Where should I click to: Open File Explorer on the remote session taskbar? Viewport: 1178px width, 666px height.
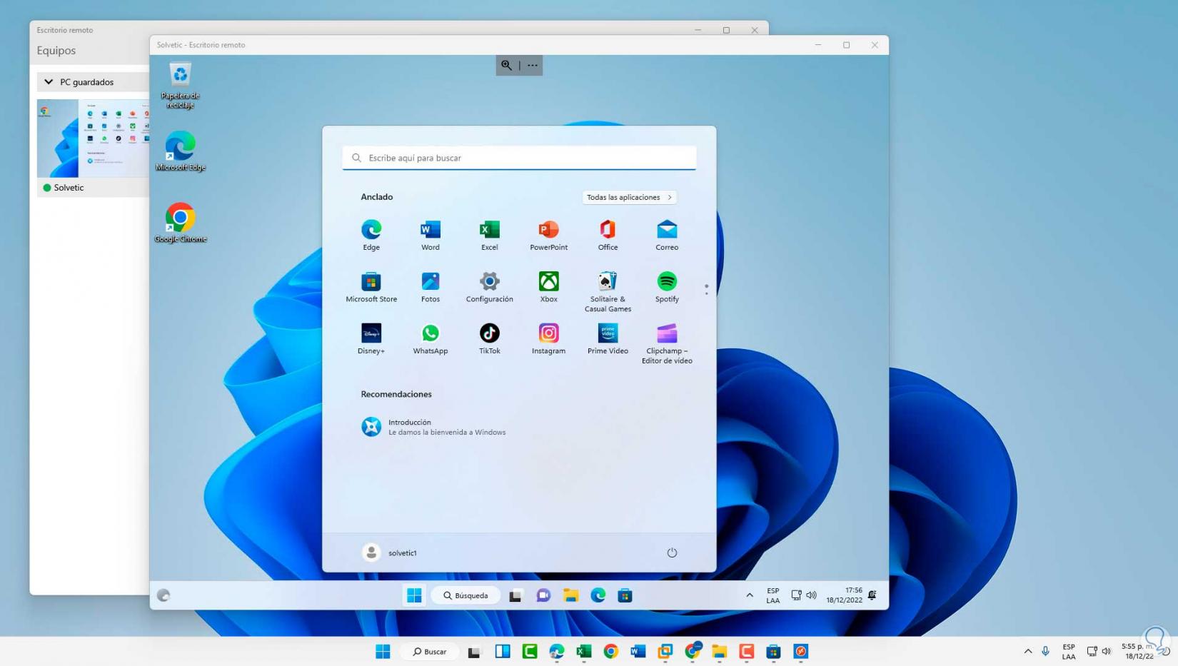coord(570,595)
